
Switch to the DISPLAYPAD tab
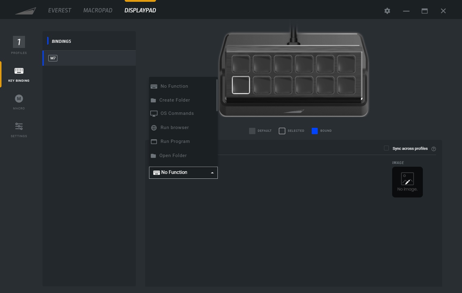click(140, 10)
